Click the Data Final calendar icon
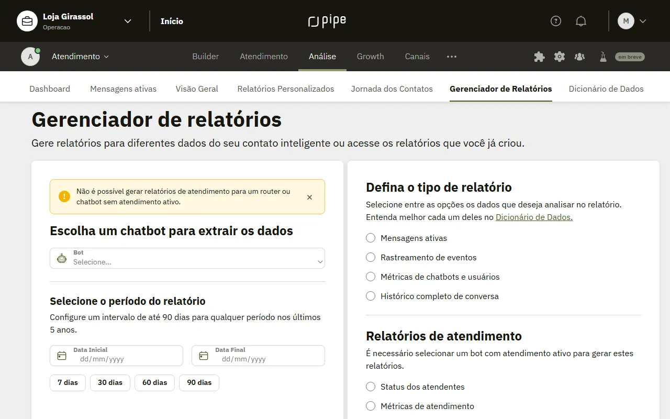Screen dimensions: 670x419 [204, 356]
